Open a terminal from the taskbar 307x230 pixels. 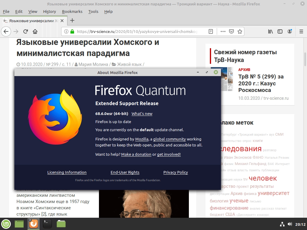[47, 224]
